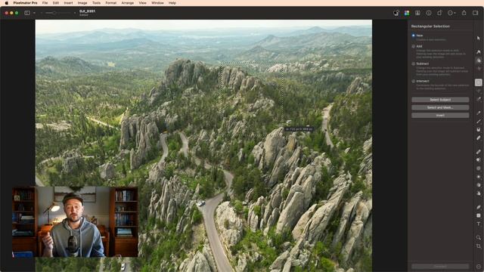Screen dimensions: 484x272
Task: Choose the Add selection mode
Action: [x=414, y=46]
